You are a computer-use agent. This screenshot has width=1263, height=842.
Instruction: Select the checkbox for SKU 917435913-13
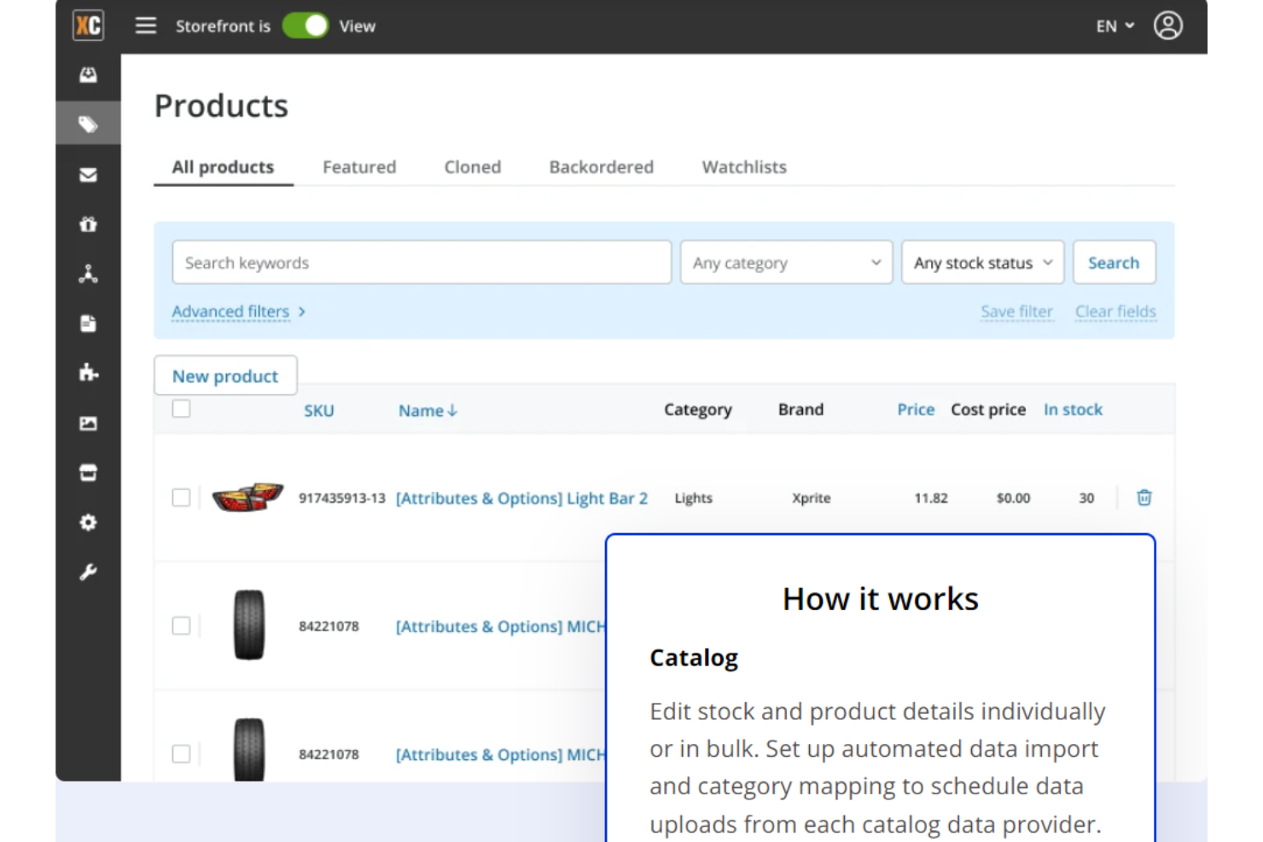click(181, 497)
